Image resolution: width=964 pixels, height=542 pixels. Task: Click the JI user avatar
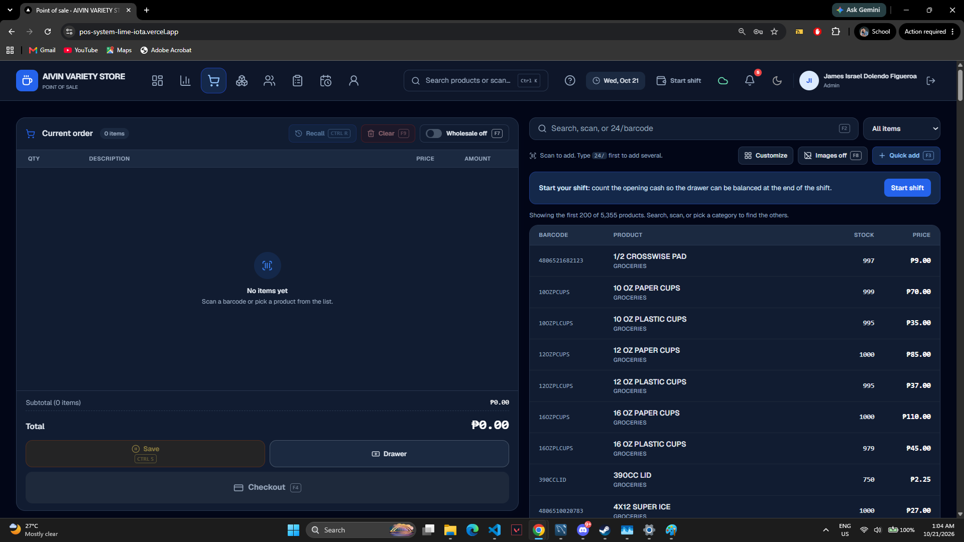pos(809,81)
